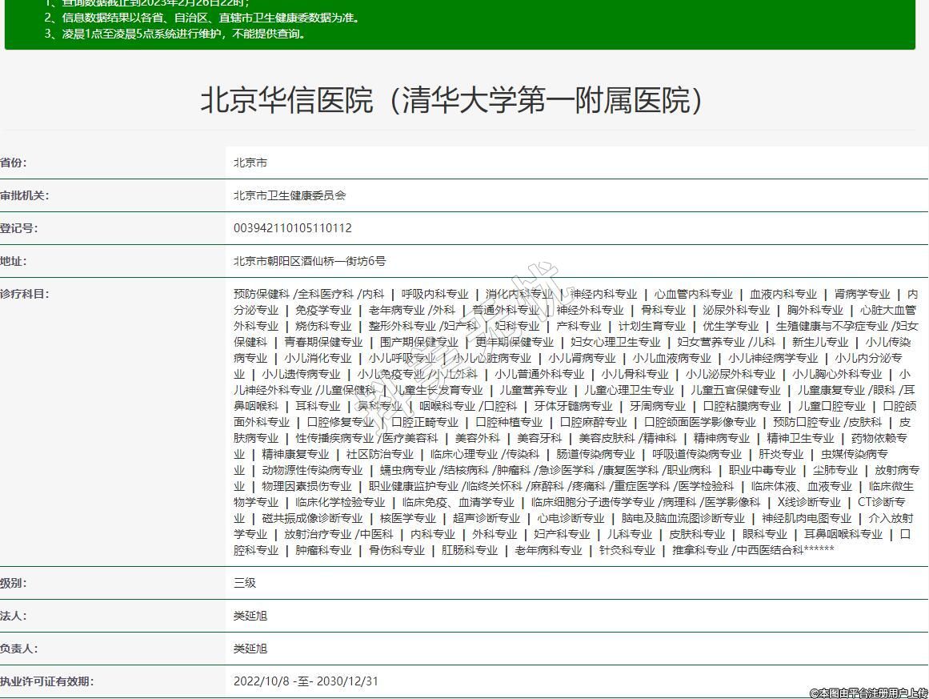Screen dimensions: 929x699
Task: Click the 审批机关 row label
Action: [24, 195]
